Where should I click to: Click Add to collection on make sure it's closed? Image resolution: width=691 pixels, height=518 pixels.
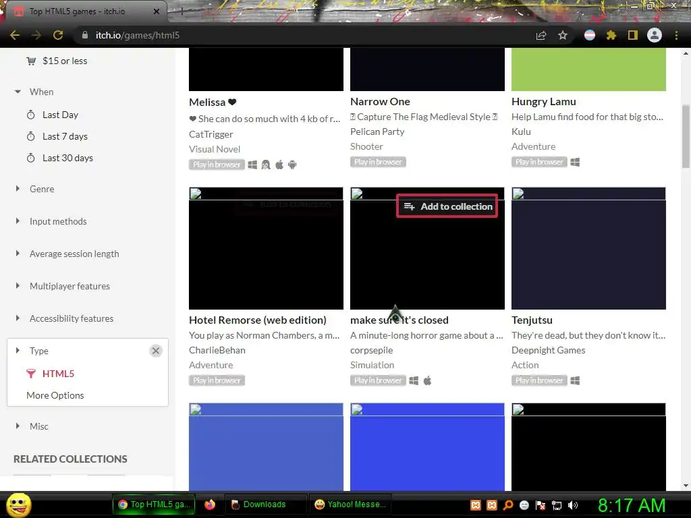(x=447, y=206)
